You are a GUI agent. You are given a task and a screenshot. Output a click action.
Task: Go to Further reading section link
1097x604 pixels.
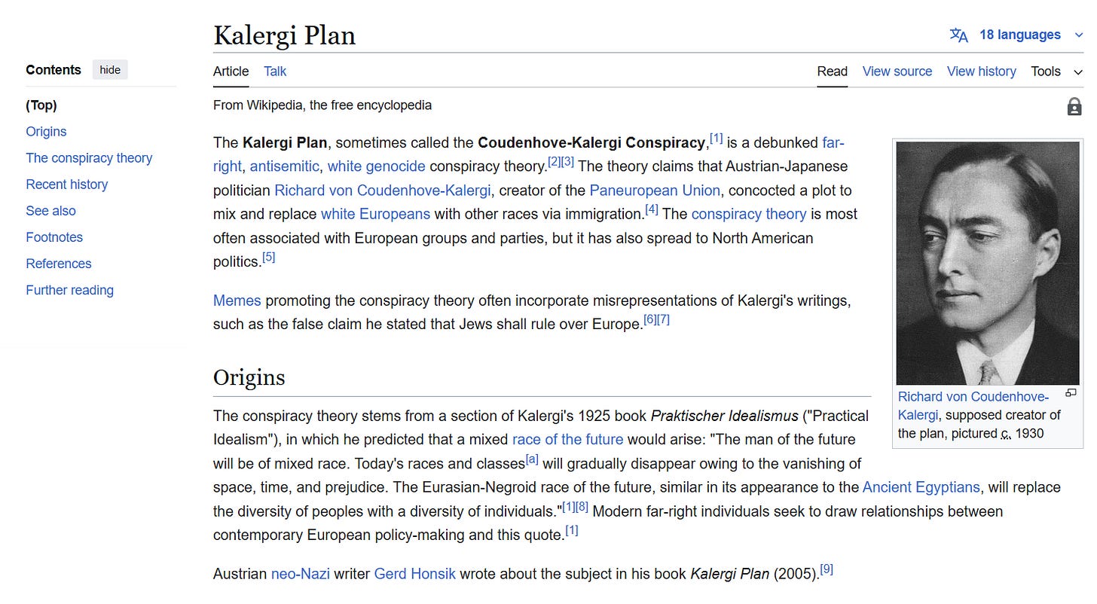coord(70,290)
